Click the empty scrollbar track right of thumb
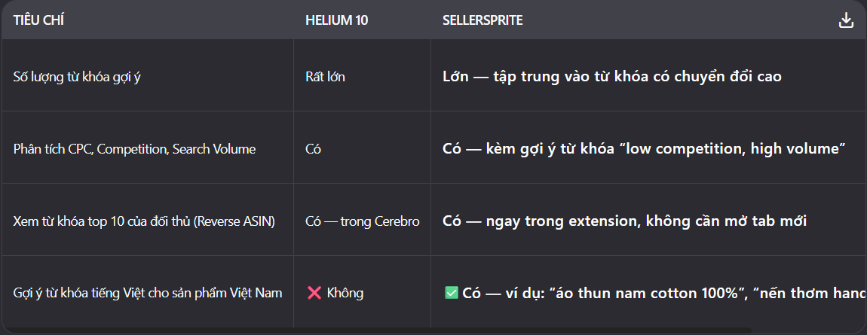867x335 pixels. click(807, 330)
